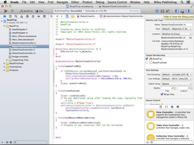Open the Log navigator

[x=44, y=16]
